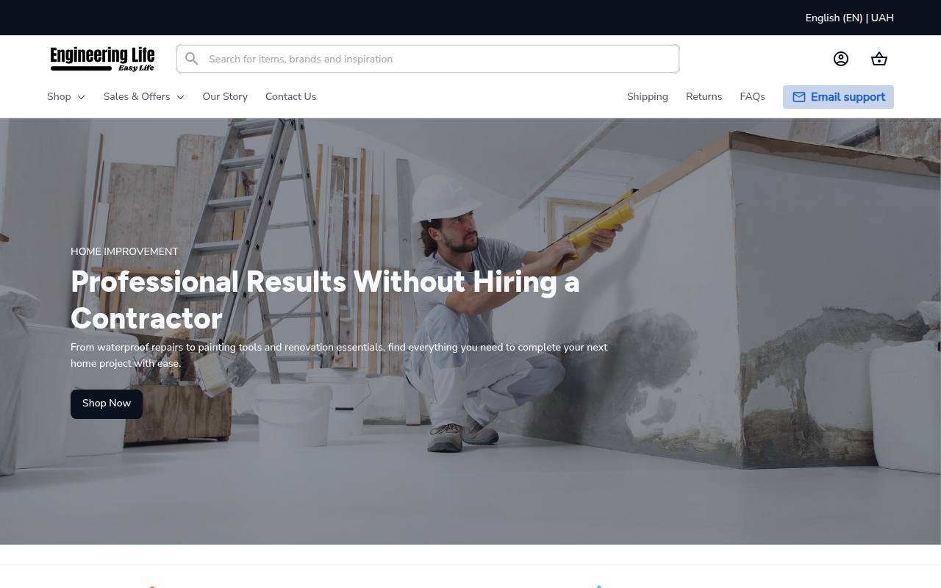Open language and currency selector English (EN) | UAH
This screenshot has width=941, height=588.
[x=850, y=18]
